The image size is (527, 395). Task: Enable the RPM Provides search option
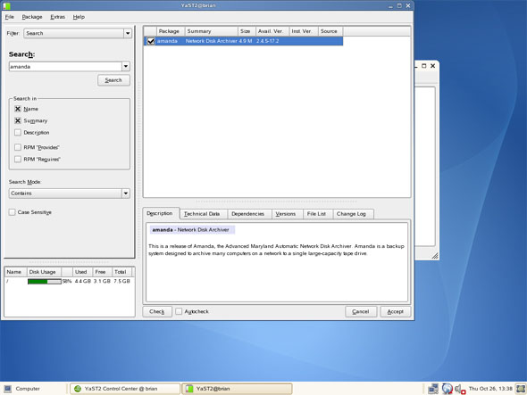[x=18, y=147]
